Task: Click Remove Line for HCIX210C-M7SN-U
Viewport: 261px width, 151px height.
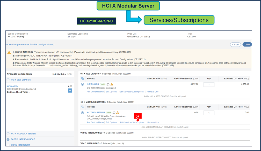Action: (x=153, y=122)
